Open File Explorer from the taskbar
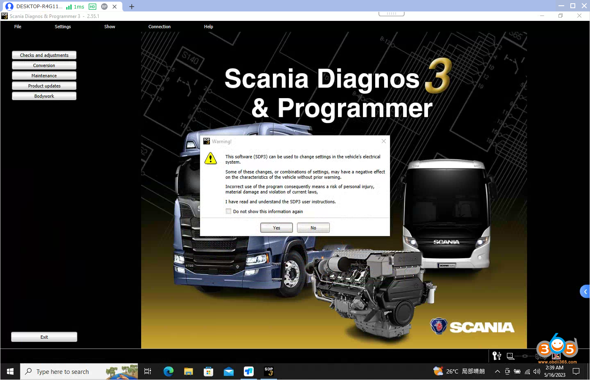The width and height of the screenshot is (590, 380). point(188,371)
